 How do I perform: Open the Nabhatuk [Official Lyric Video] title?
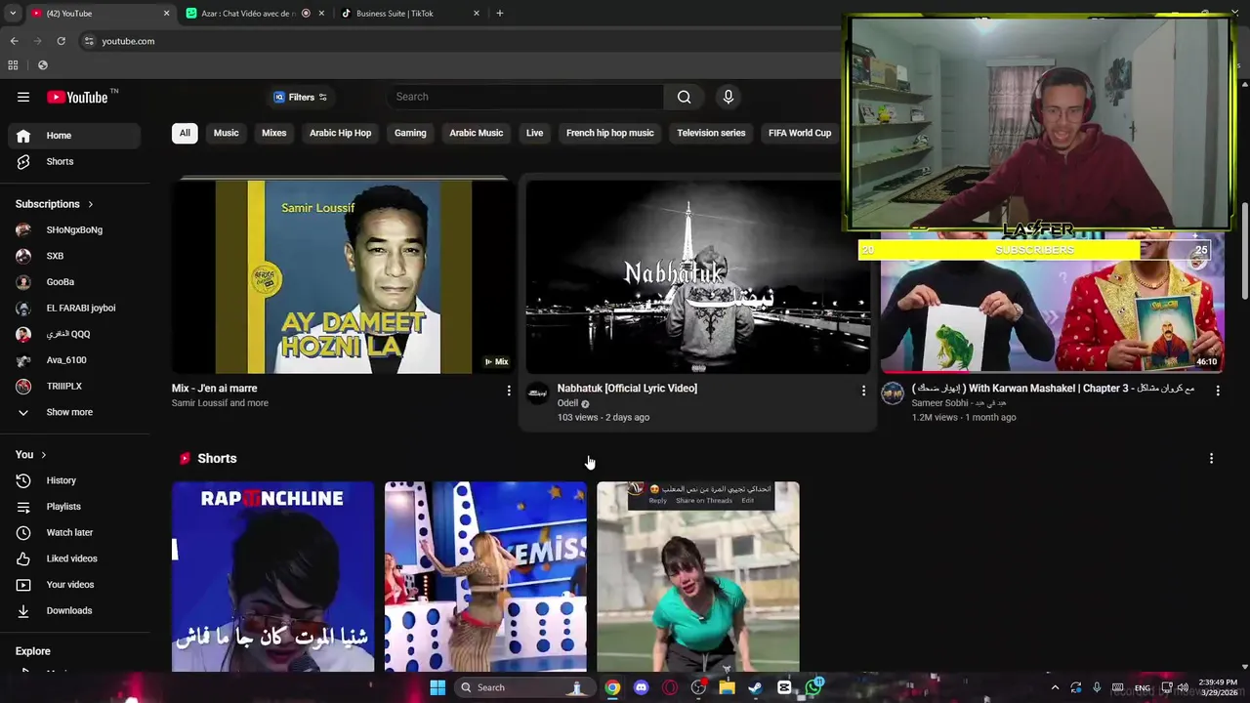click(x=627, y=389)
